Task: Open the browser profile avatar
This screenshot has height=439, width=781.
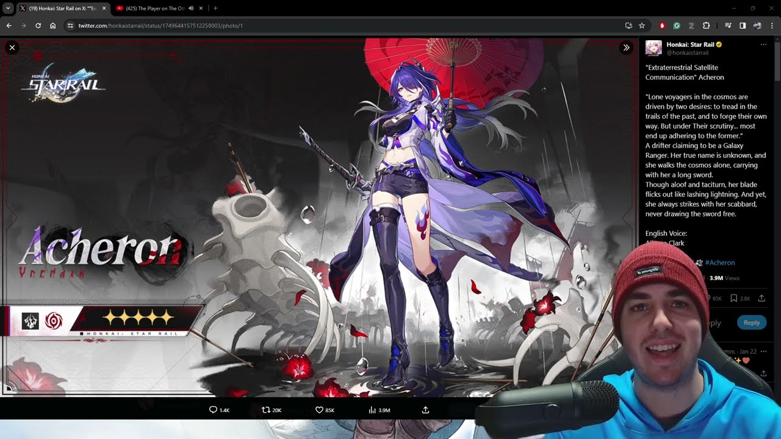Action: click(x=757, y=26)
